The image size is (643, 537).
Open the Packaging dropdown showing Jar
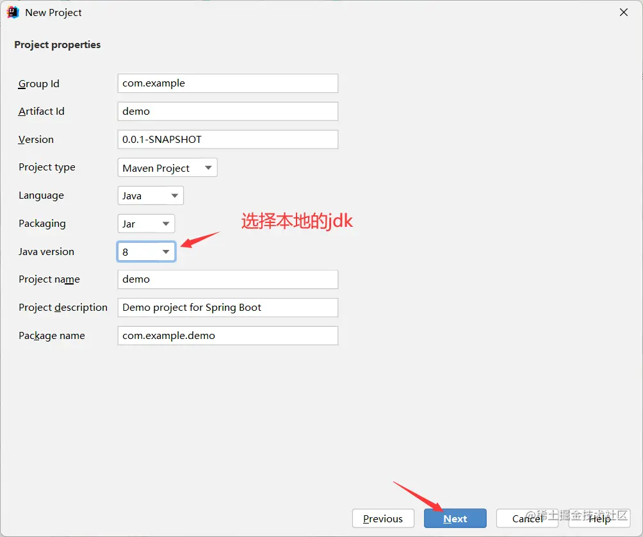click(146, 224)
